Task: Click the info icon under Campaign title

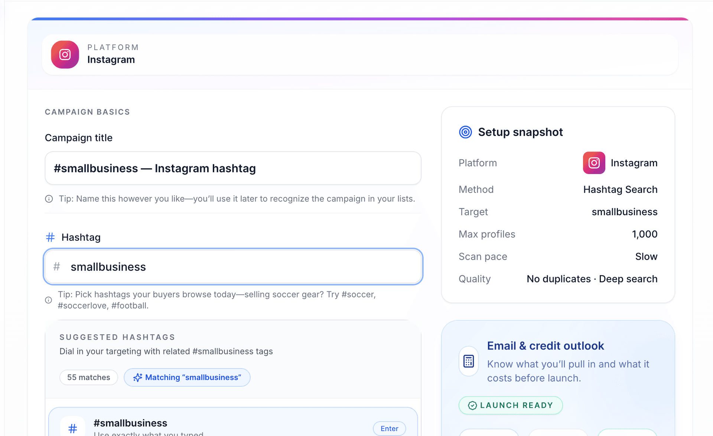Action: [x=49, y=199]
